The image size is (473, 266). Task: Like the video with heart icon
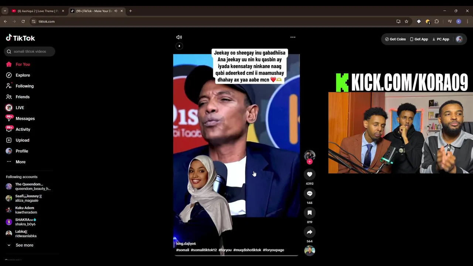310,174
